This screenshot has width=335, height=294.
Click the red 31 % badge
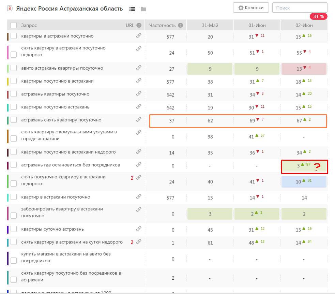tap(318, 16)
